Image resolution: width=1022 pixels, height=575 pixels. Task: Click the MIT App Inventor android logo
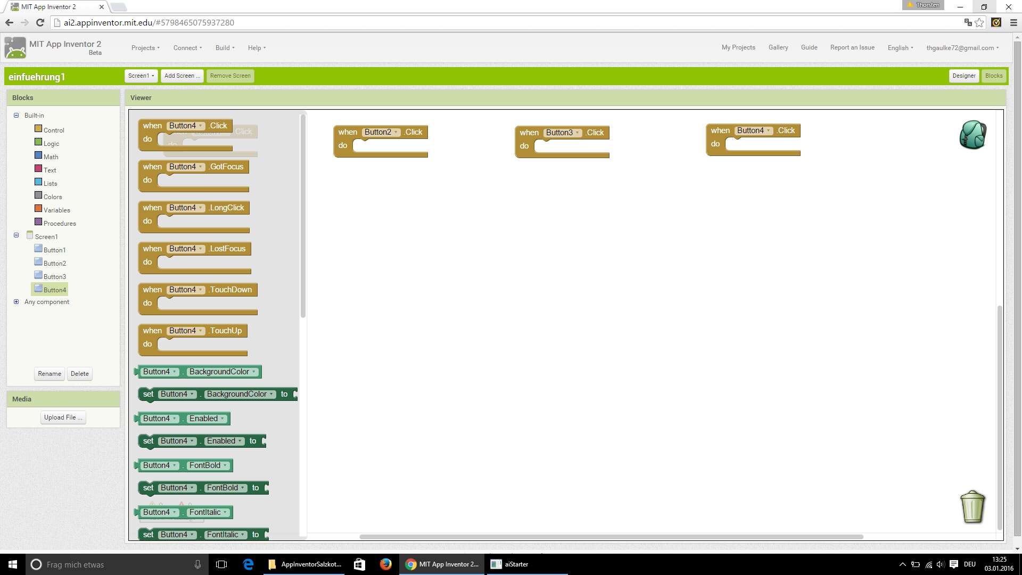click(15, 48)
